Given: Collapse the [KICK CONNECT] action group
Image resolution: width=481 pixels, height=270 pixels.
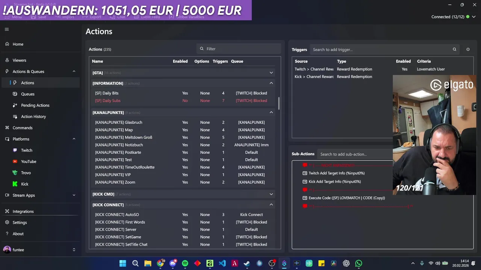Looking at the screenshot, I should (x=271, y=205).
